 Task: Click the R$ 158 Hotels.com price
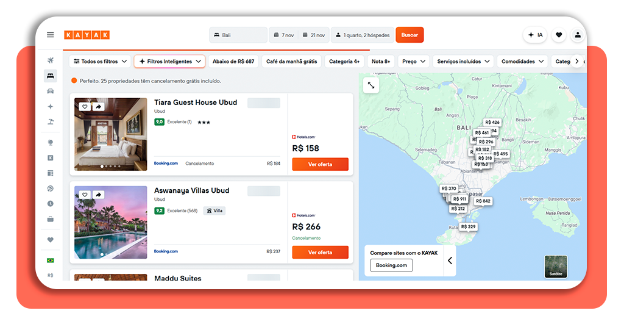[x=306, y=148]
